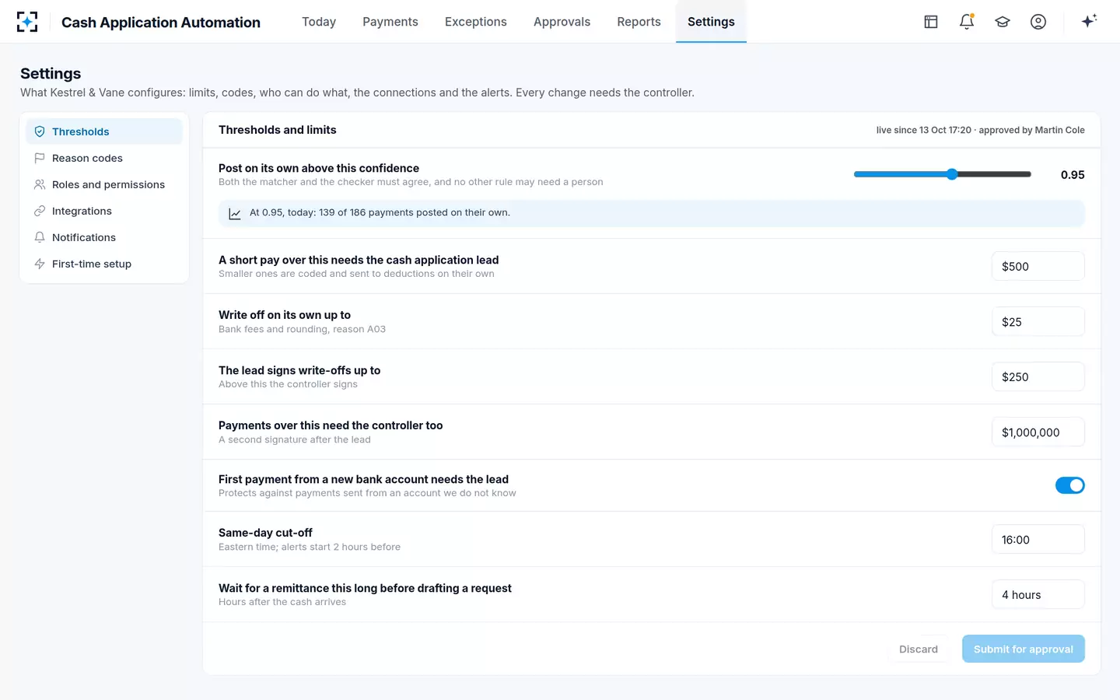Screen dimensions: 1120x700
Task: Click the 'live since 13 Oct 17:20' status text
Action: (x=924, y=130)
